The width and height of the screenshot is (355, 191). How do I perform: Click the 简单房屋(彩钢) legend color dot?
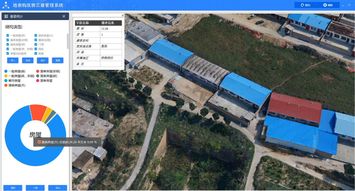pyautogui.click(x=38, y=71)
